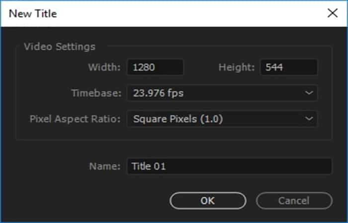Click the New Title text in title bar
The image size is (348, 223).
pos(33,13)
